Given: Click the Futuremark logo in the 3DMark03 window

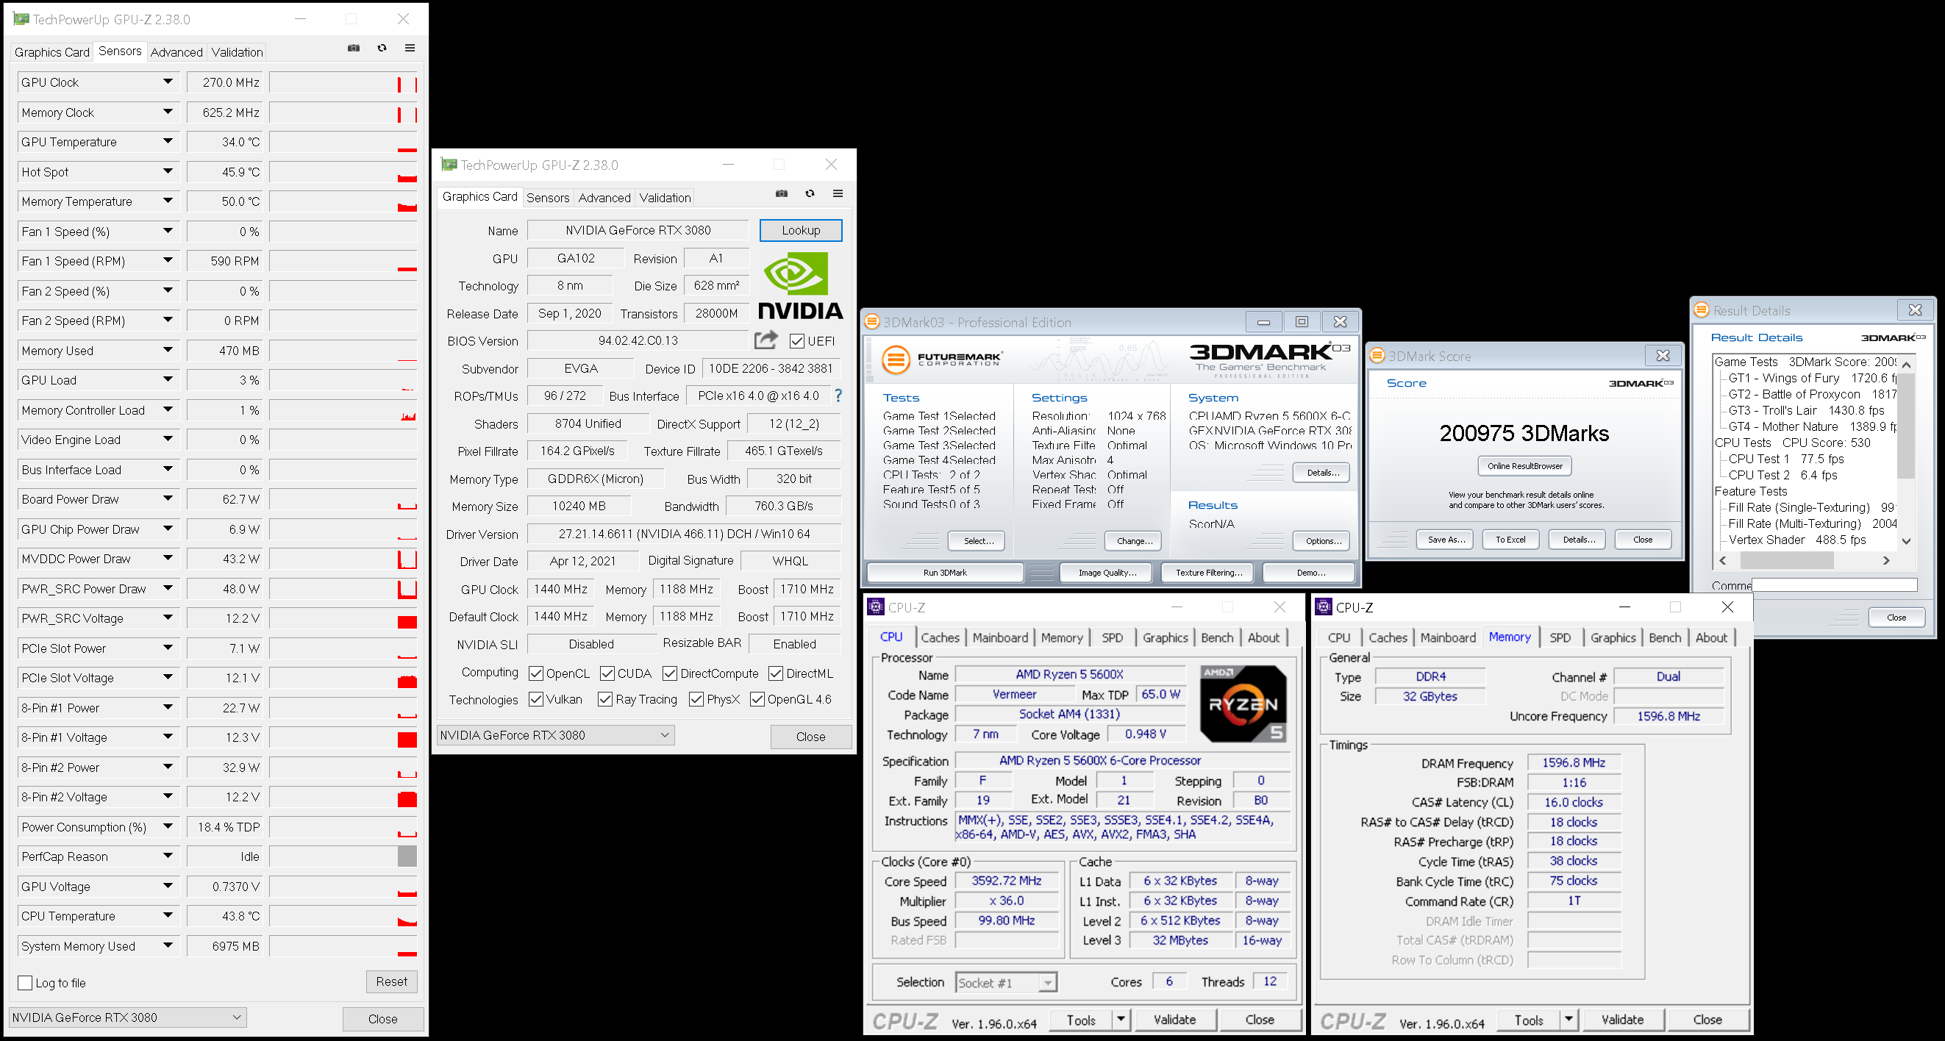Looking at the screenshot, I should [x=941, y=359].
